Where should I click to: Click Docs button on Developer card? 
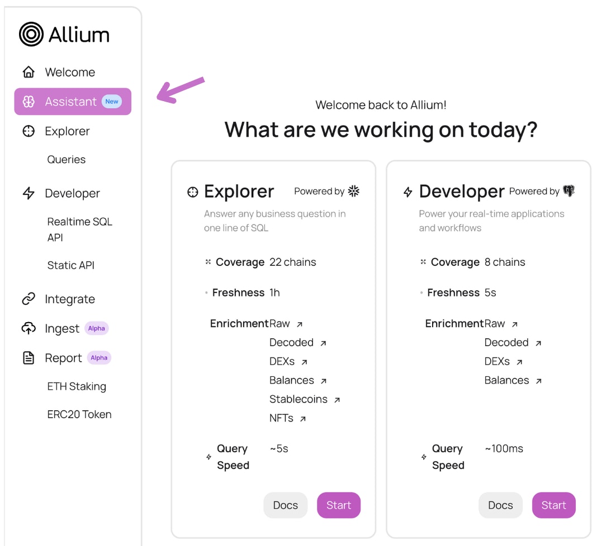pyautogui.click(x=500, y=505)
